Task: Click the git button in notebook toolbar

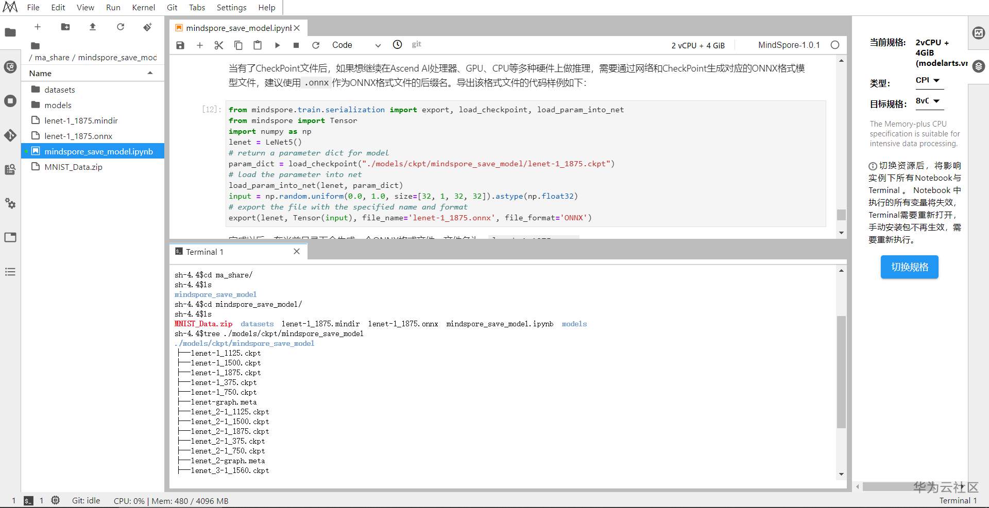Action: tap(416, 44)
